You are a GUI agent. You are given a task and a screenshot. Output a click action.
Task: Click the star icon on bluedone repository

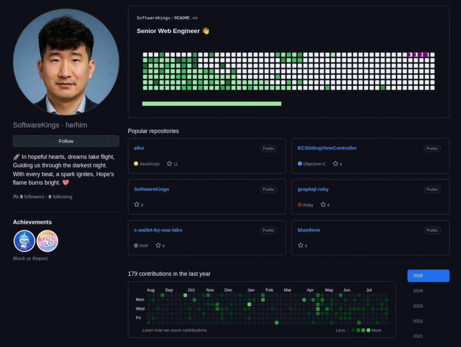(300, 245)
